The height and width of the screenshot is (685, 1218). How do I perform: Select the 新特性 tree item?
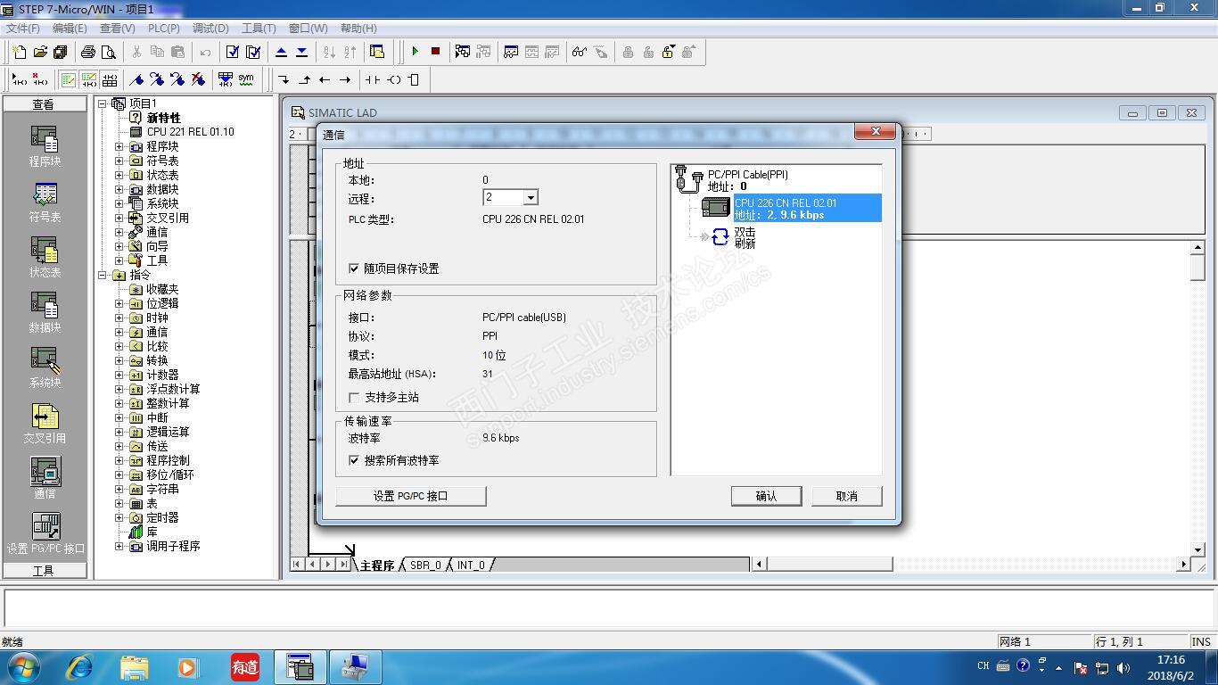tap(163, 118)
